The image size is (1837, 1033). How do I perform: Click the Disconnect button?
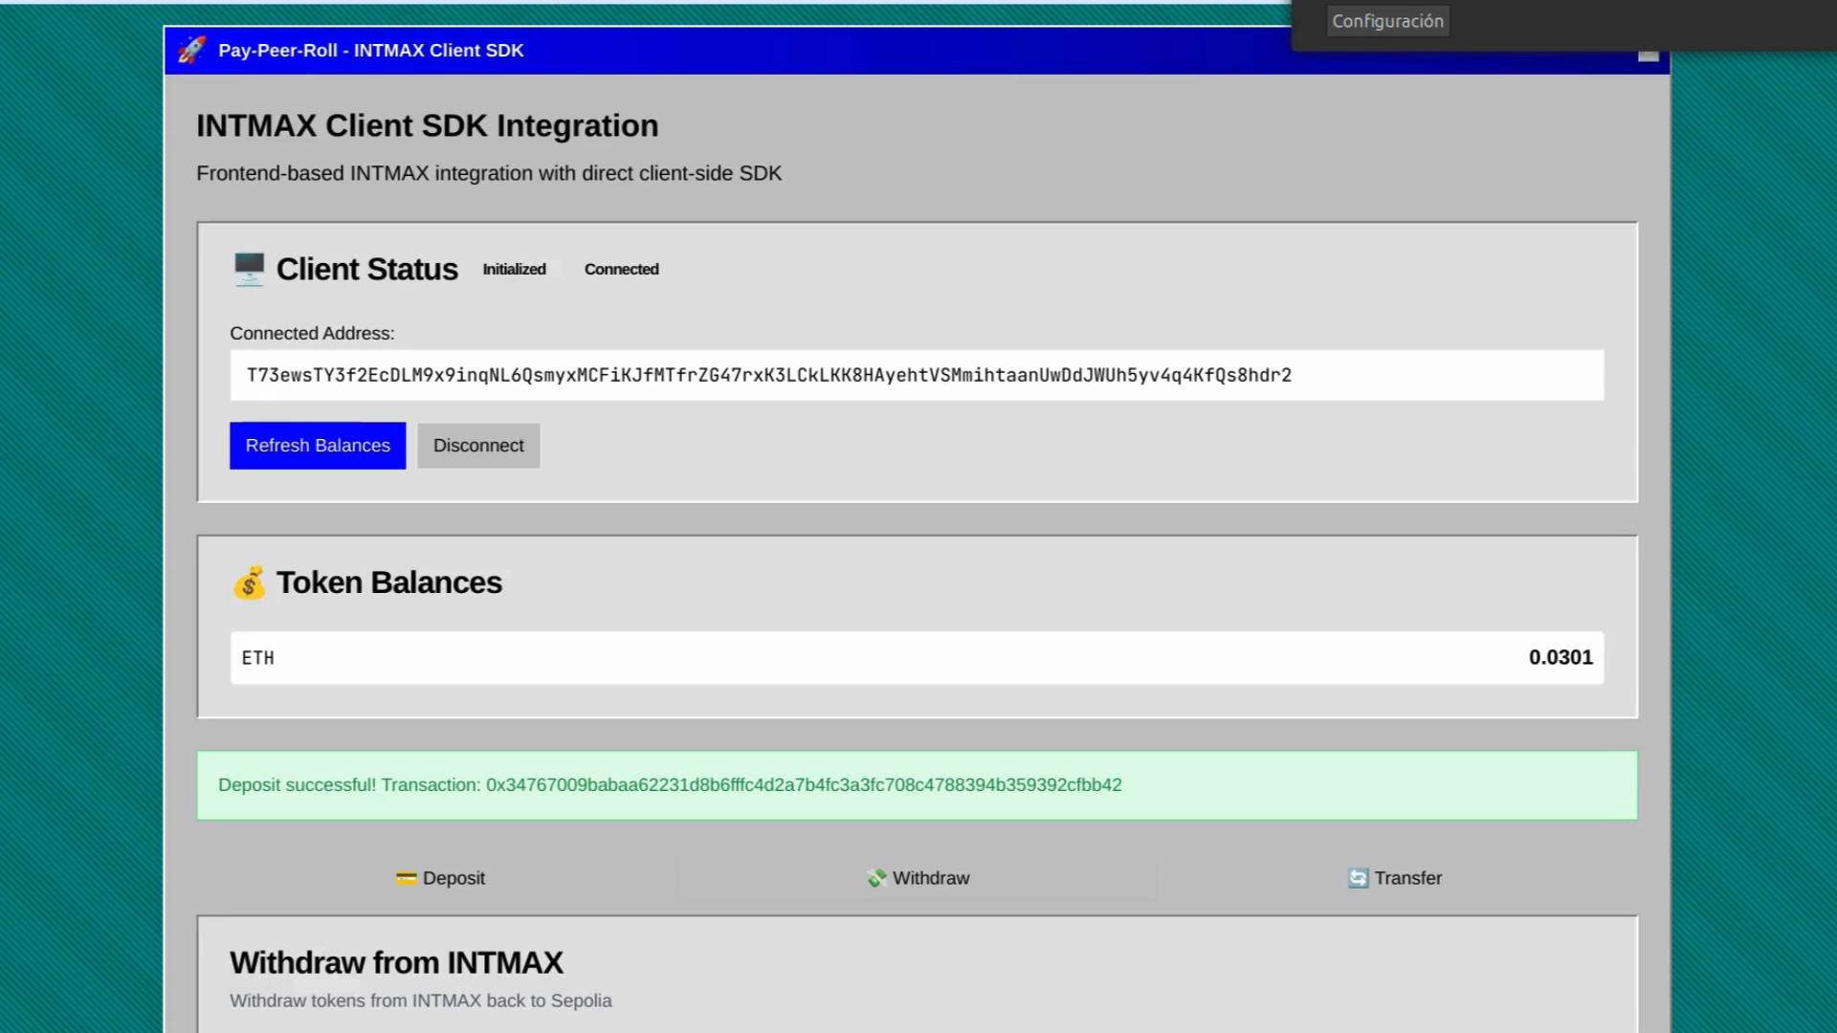478,446
